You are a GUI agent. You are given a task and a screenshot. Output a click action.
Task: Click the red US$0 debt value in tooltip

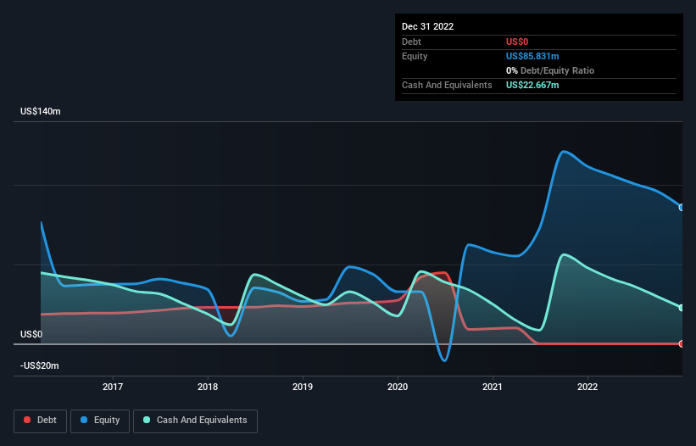[517, 42]
